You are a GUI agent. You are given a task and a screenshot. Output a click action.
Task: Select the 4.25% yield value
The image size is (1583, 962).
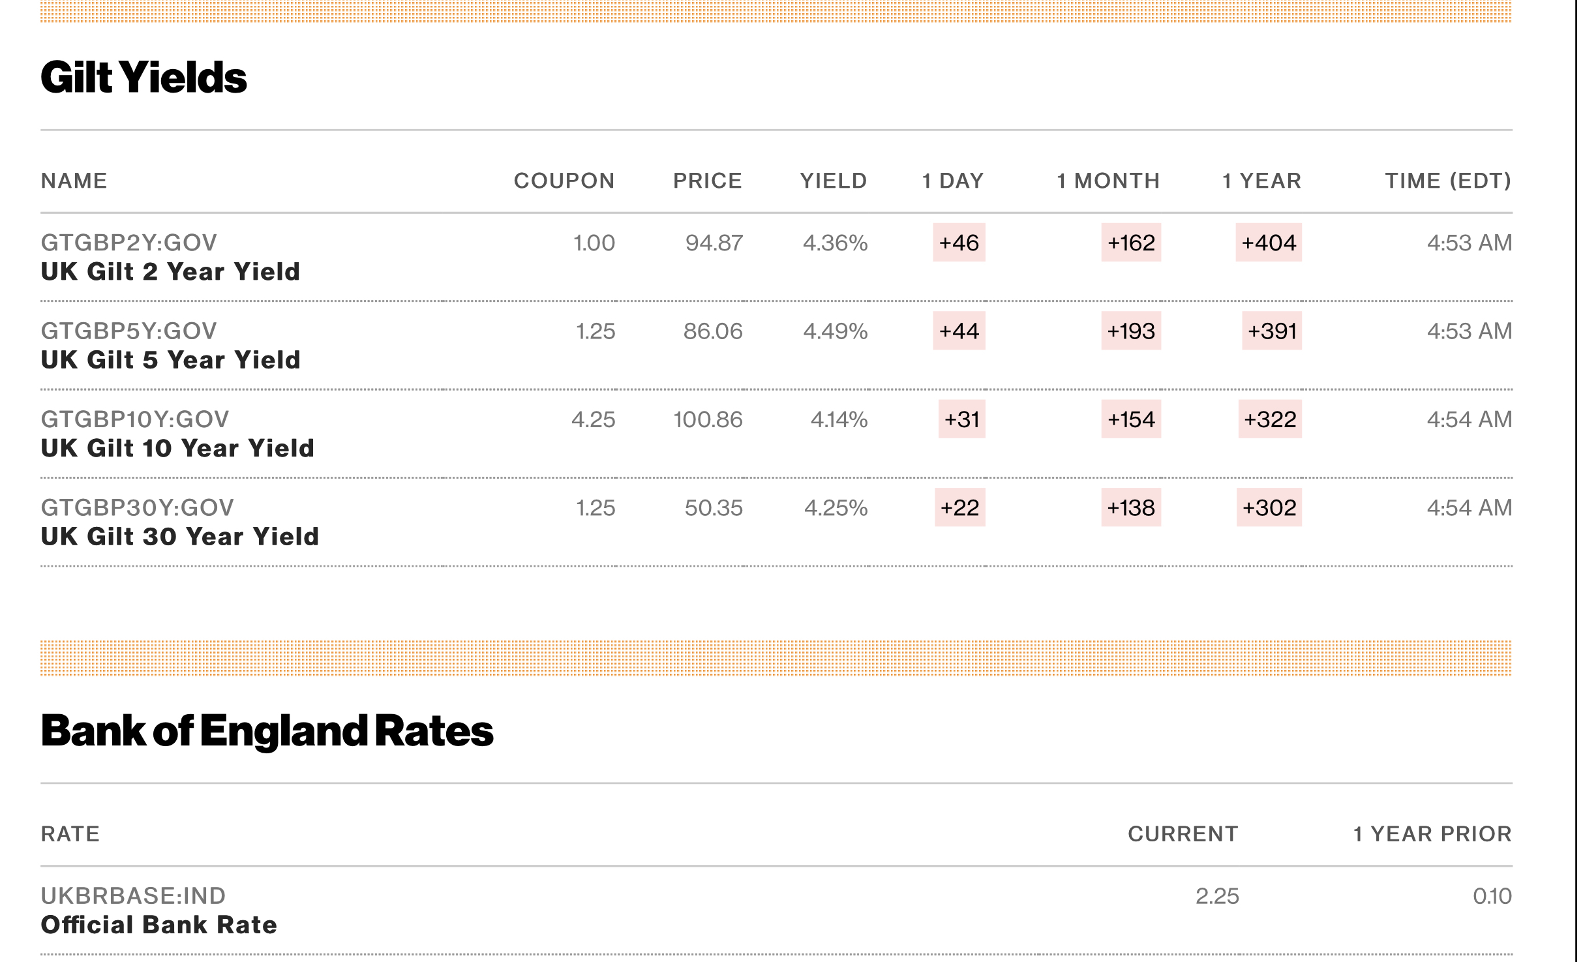tap(836, 507)
